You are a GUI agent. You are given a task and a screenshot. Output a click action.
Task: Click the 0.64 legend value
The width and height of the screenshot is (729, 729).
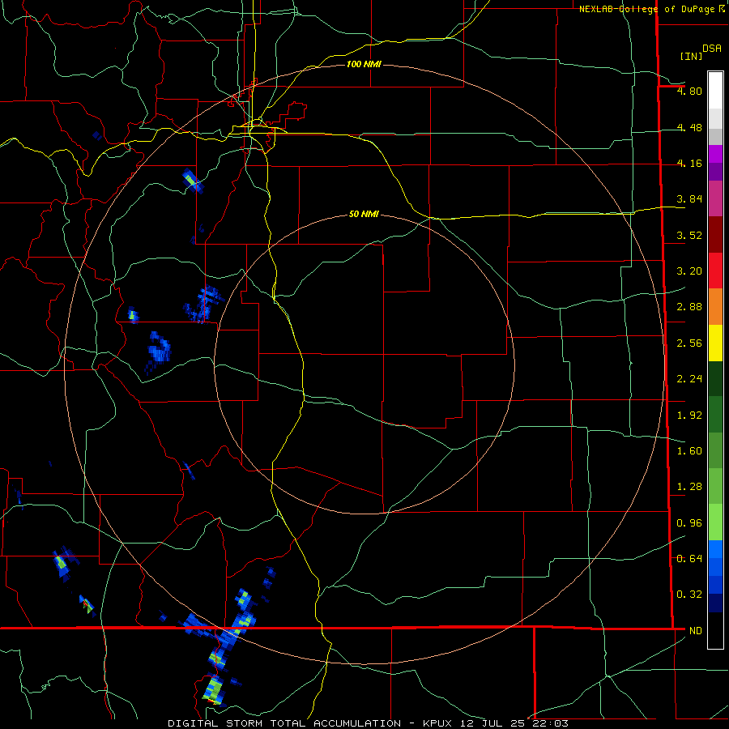689,559
